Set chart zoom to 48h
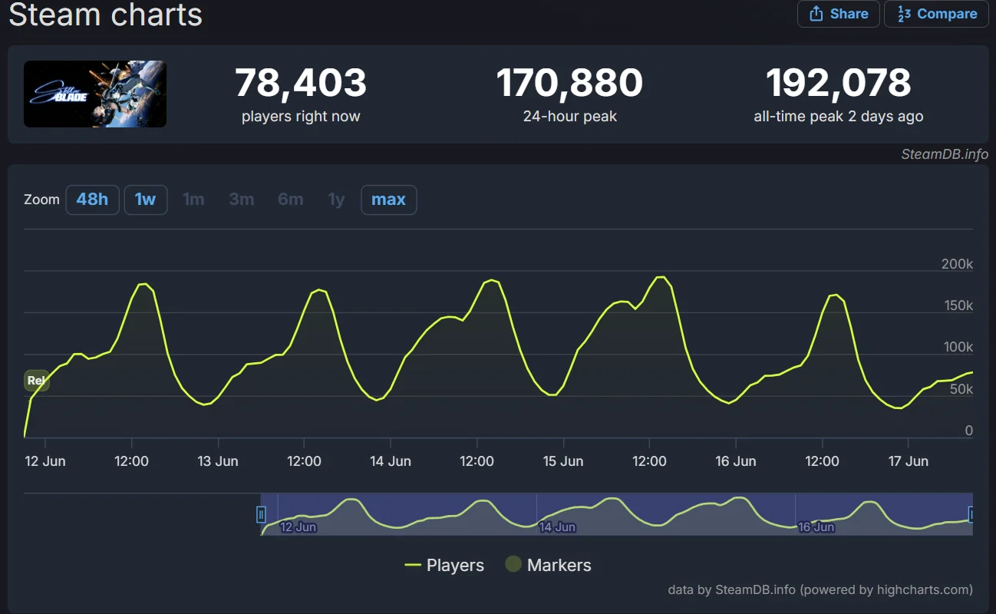 coord(92,200)
